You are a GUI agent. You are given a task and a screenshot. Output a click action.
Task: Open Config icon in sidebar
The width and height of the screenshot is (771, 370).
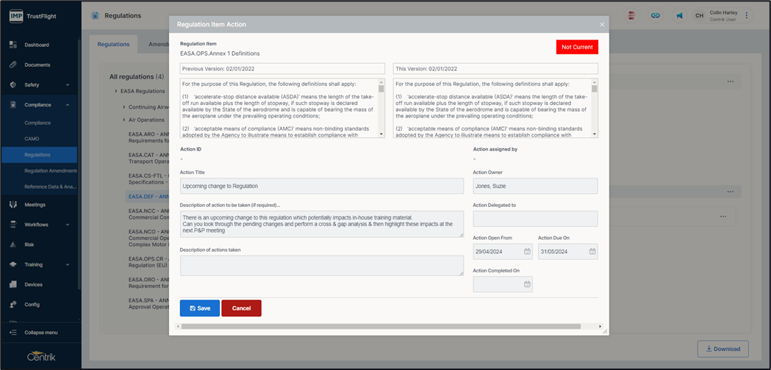click(x=13, y=304)
